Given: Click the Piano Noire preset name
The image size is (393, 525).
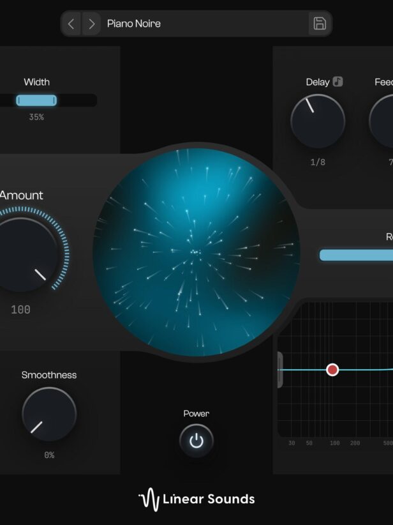Looking at the screenshot, I should (134, 24).
